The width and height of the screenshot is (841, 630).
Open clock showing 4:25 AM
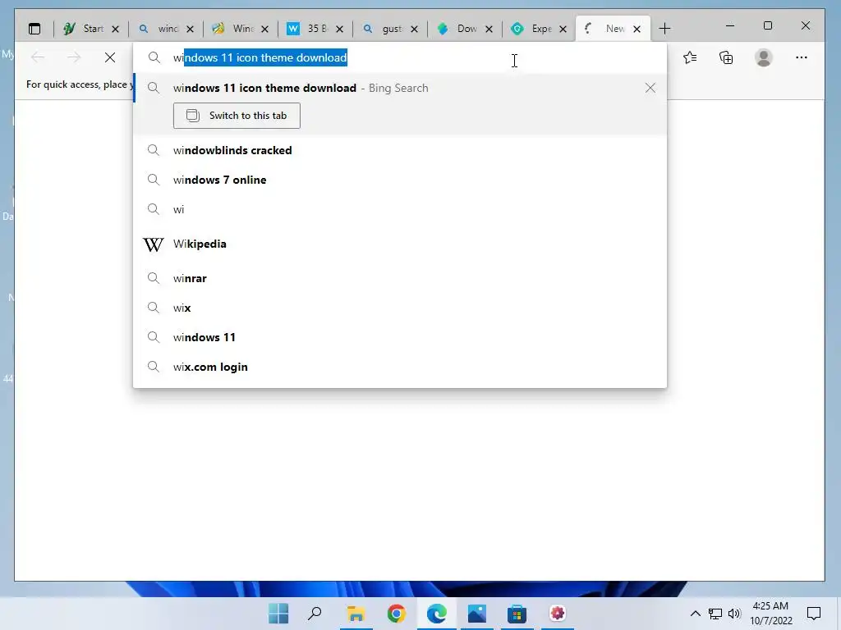click(x=770, y=614)
